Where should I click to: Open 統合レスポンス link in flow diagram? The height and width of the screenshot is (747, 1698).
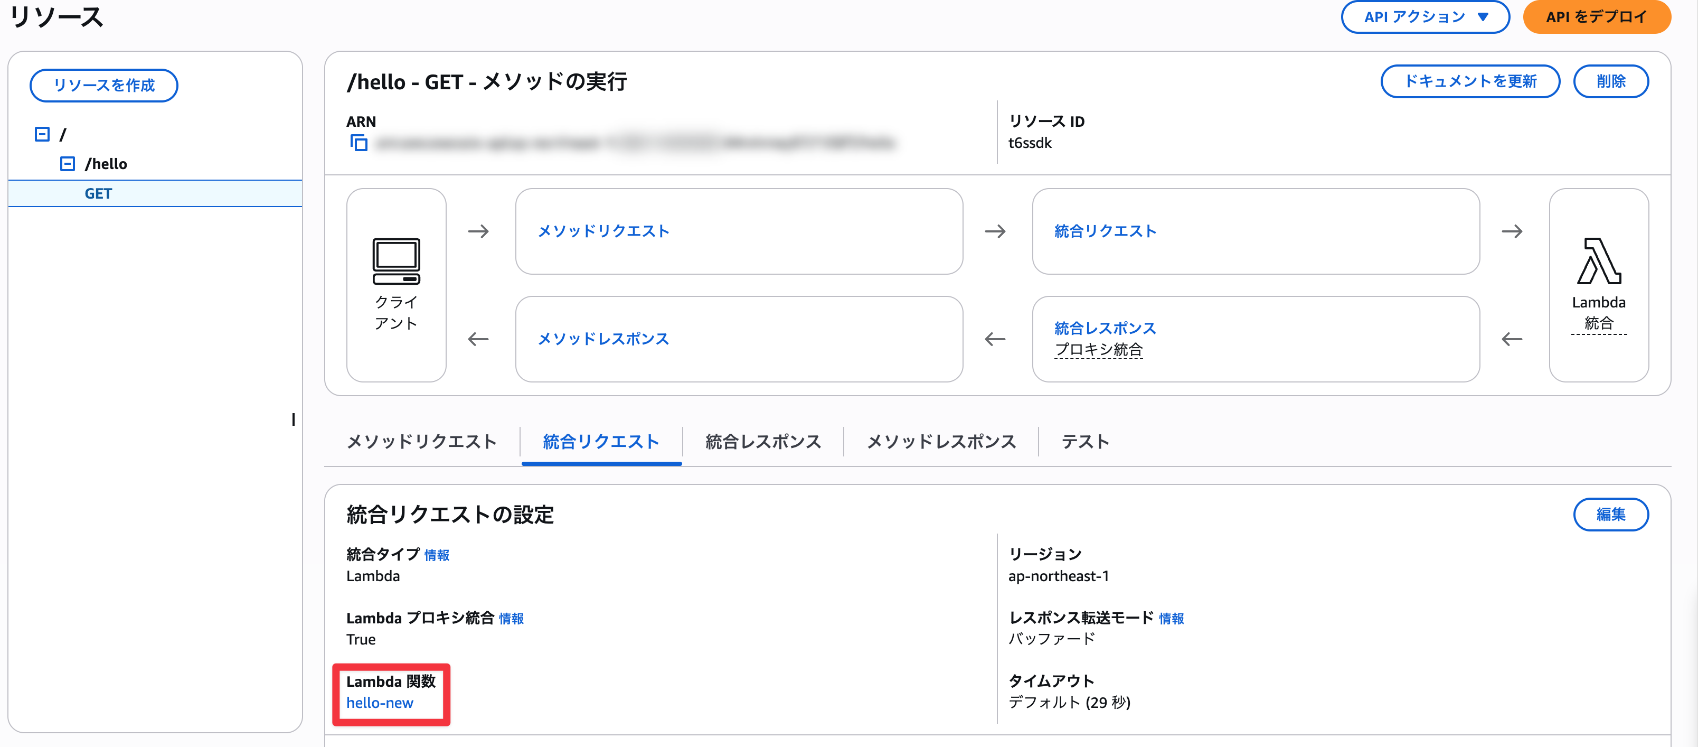(1105, 328)
